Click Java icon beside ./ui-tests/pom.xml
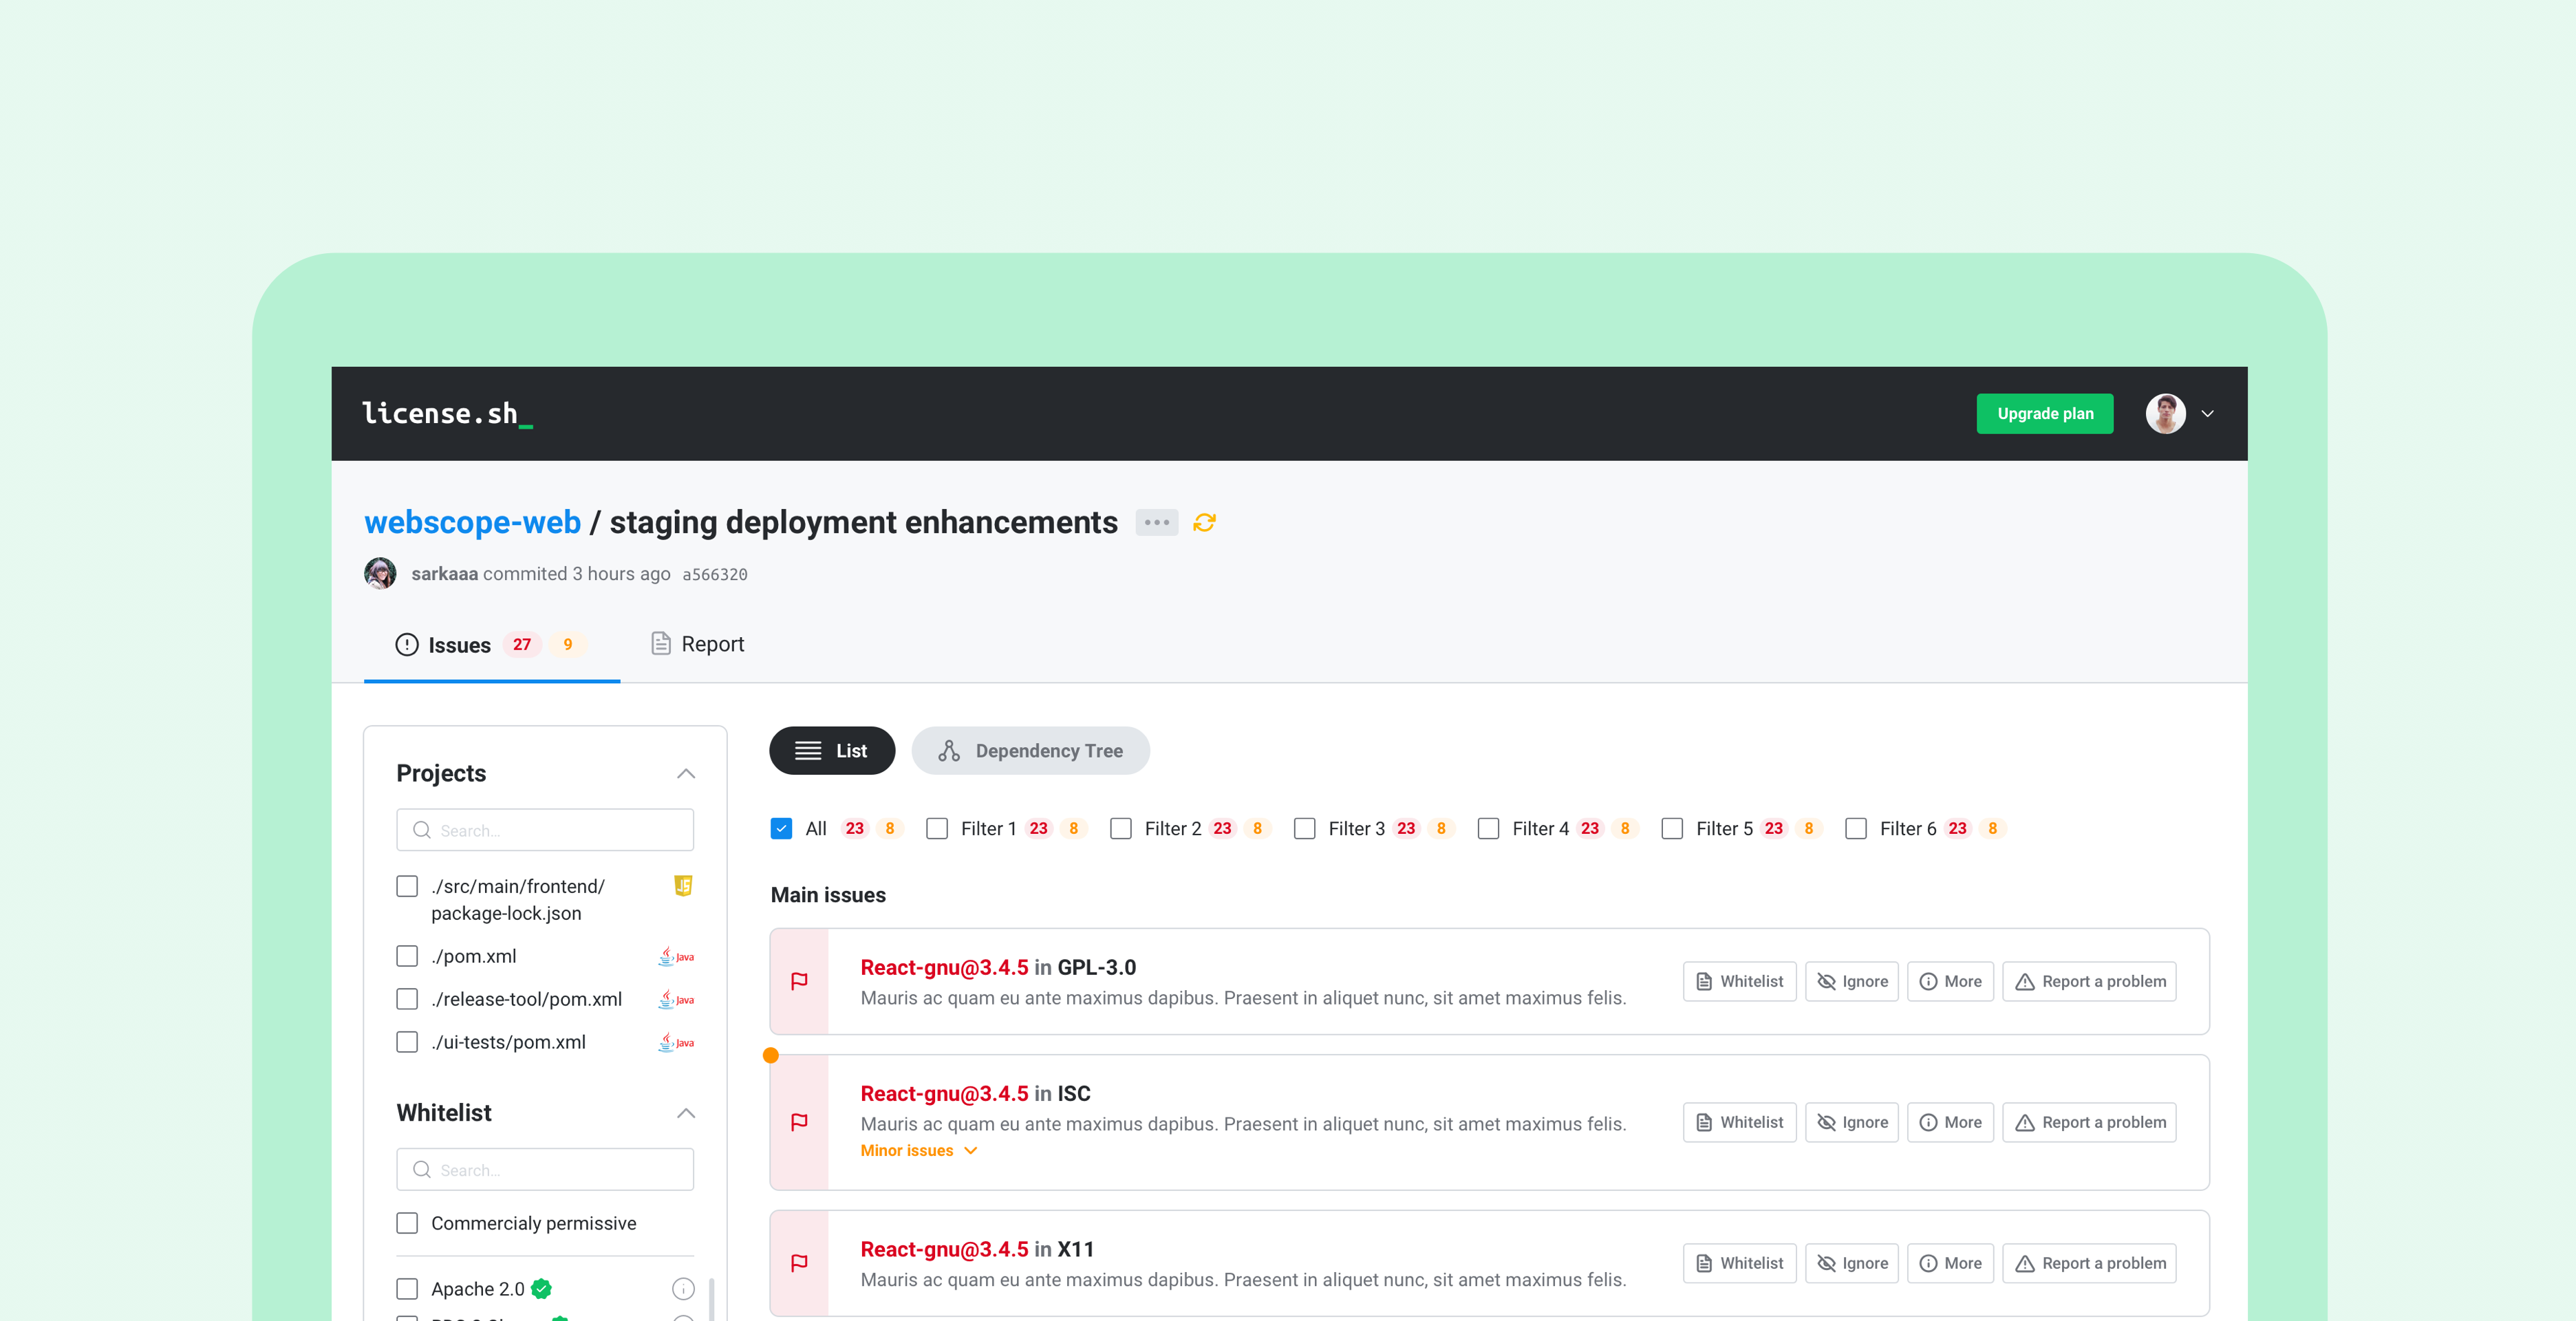 click(x=677, y=1042)
